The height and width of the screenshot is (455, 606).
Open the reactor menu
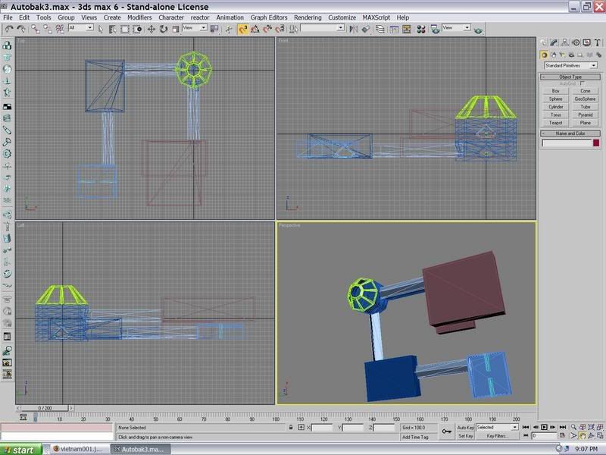pyautogui.click(x=200, y=17)
